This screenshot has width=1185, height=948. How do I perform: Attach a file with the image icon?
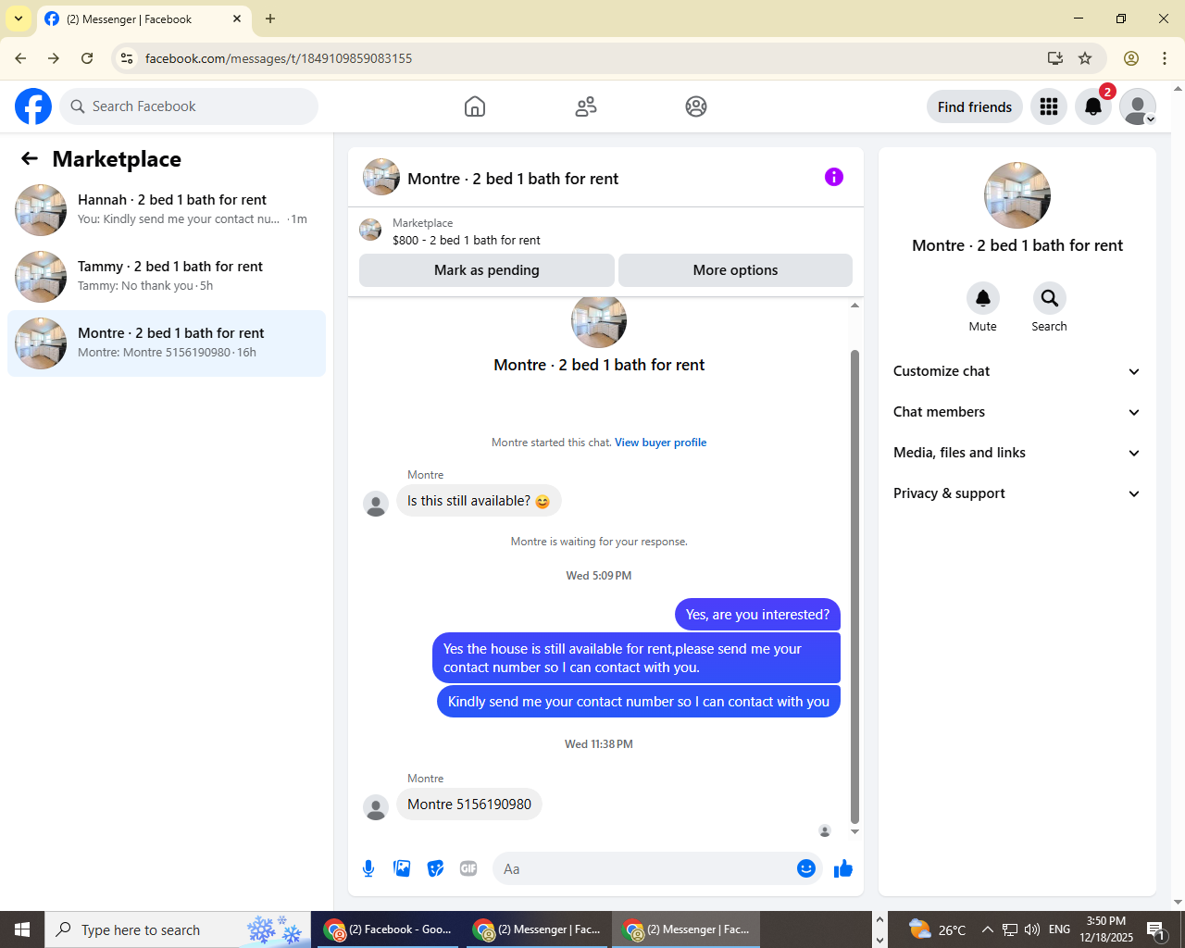402,868
